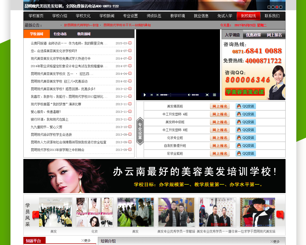306x245 pixels.
Task: Switch to the 行业动态 news tab
Action: tap(60, 34)
